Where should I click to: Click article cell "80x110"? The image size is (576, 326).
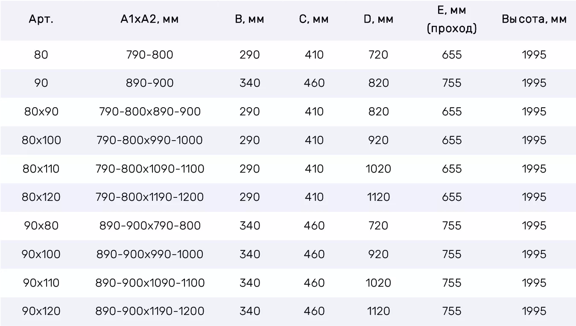tap(41, 169)
